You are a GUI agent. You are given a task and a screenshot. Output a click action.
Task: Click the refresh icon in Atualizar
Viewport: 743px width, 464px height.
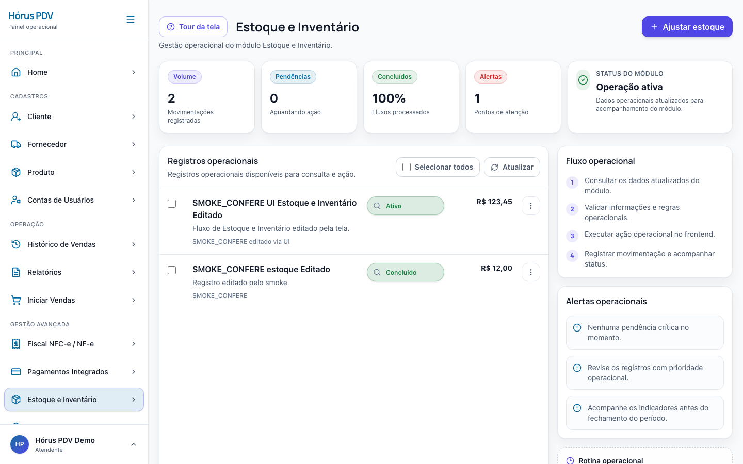click(x=494, y=167)
